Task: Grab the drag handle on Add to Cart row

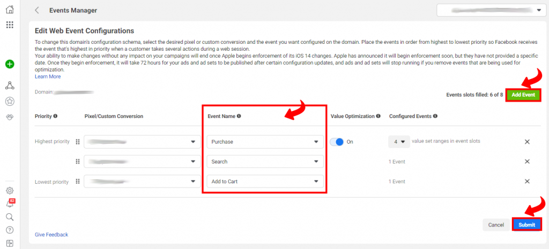Action: pyautogui.click(x=78, y=181)
